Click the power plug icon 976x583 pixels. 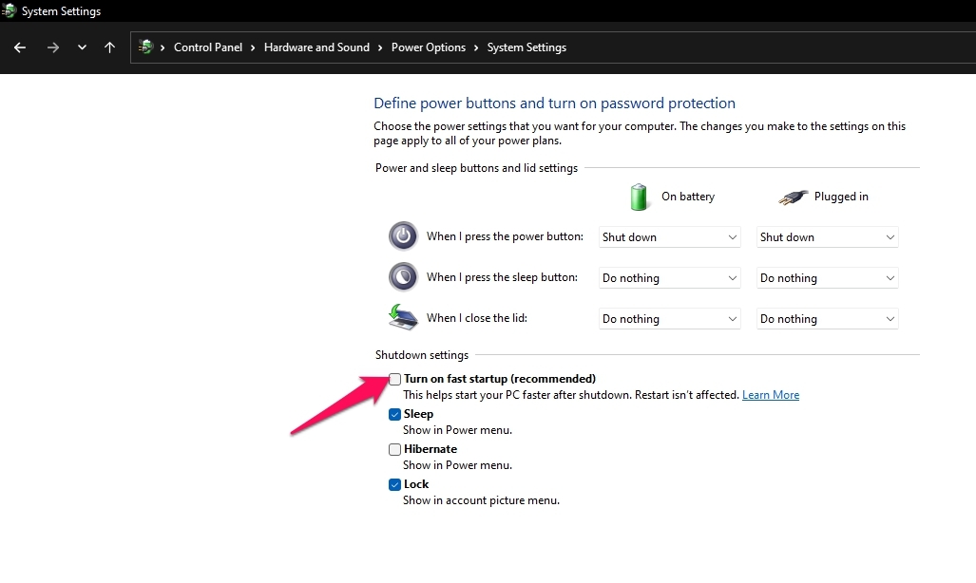point(793,197)
